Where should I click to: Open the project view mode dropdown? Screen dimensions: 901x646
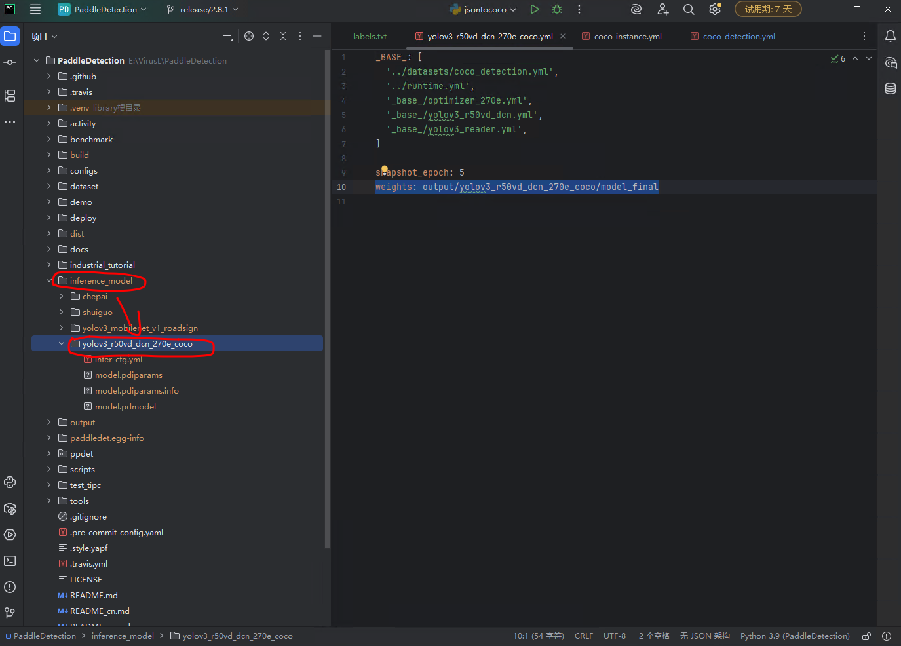(45, 36)
